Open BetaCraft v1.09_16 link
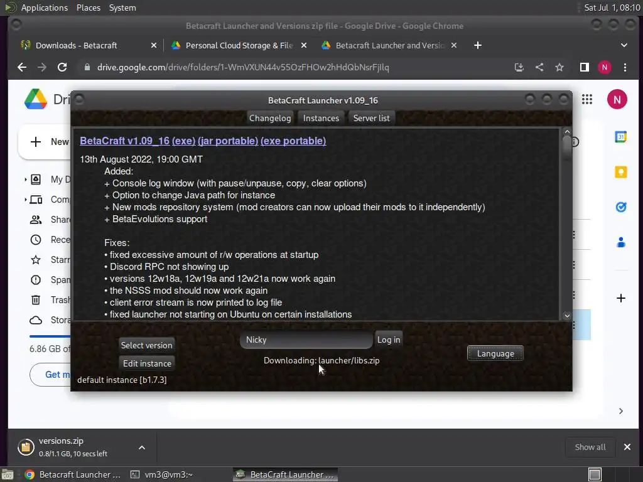Screen dimensions: 643x482 tap(125, 141)
